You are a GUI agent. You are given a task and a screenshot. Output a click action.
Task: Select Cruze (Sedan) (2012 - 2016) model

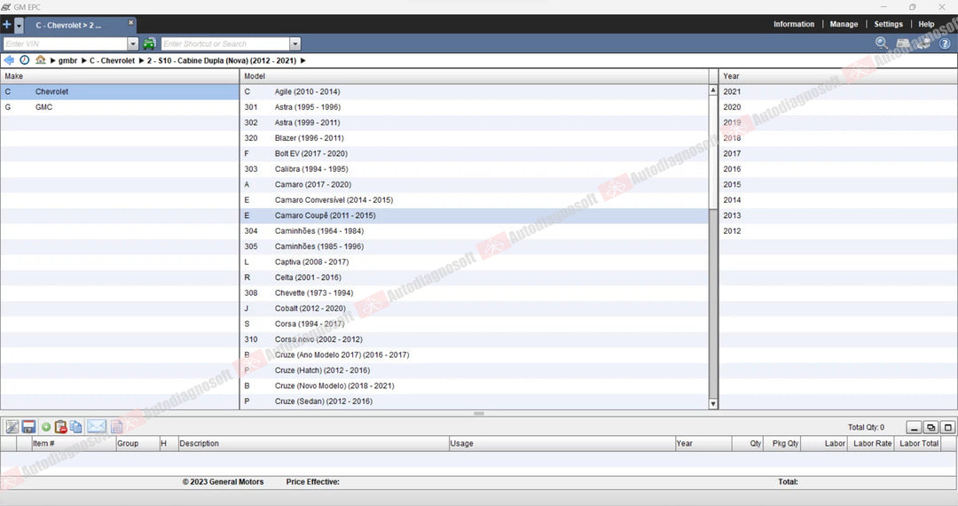(474, 401)
